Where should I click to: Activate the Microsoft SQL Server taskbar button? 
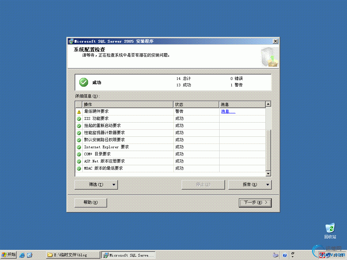click(x=128, y=255)
